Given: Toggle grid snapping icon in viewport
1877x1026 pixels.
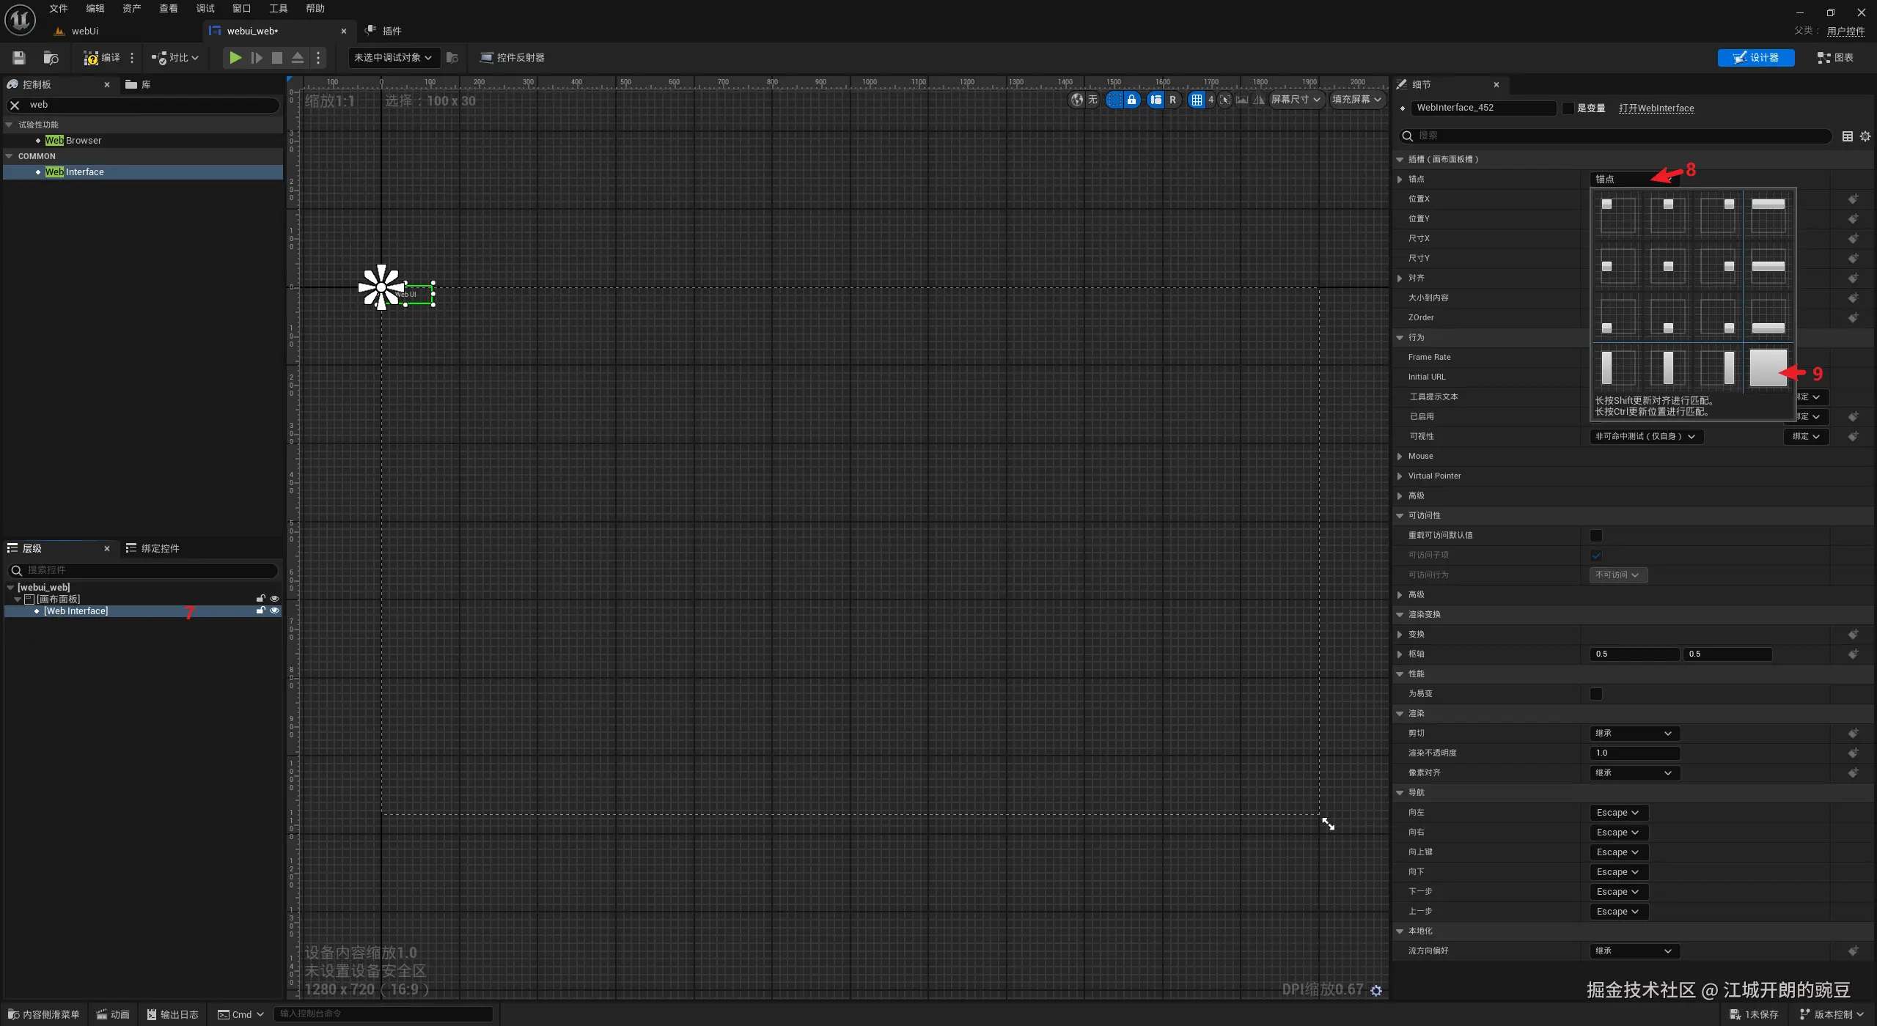Looking at the screenshot, I should pyautogui.click(x=1197, y=100).
